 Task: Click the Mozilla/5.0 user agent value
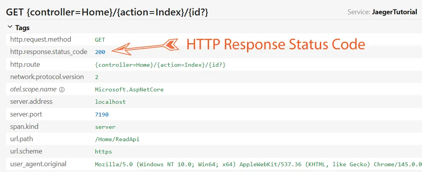pyautogui.click(x=258, y=164)
